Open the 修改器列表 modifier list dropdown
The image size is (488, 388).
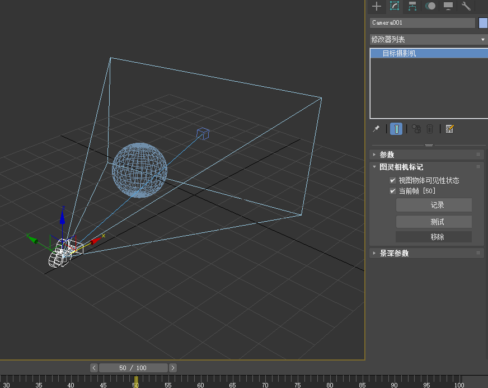429,40
